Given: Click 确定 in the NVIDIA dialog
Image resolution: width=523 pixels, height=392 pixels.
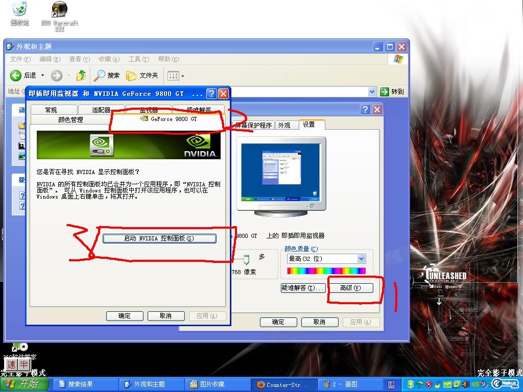Looking at the screenshot, I should click(x=125, y=315).
